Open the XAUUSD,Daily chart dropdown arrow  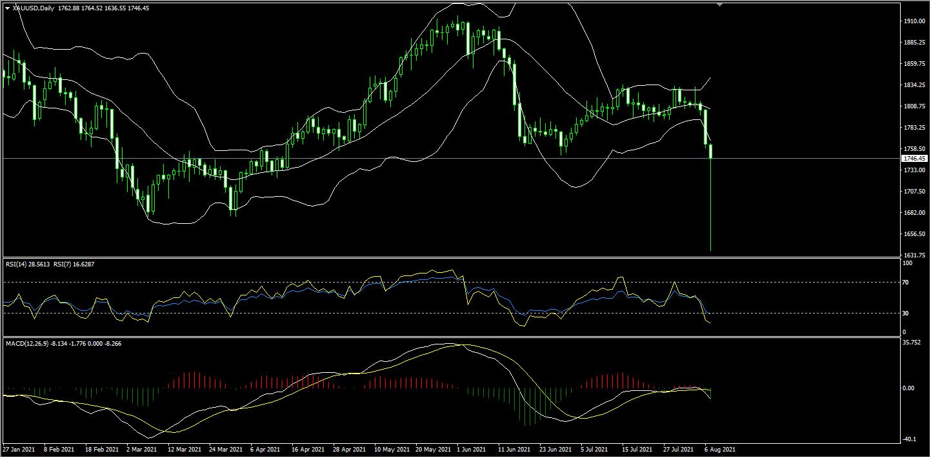point(7,8)
